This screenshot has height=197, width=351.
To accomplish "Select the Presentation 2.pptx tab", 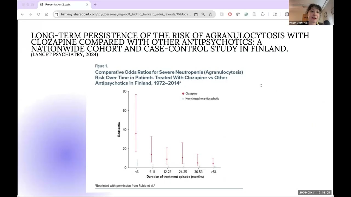I will 64,4.
